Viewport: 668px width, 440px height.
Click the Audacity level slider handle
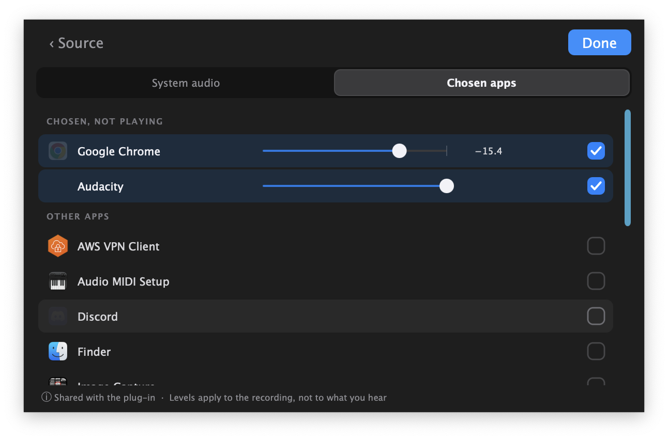tap(446, 186)
